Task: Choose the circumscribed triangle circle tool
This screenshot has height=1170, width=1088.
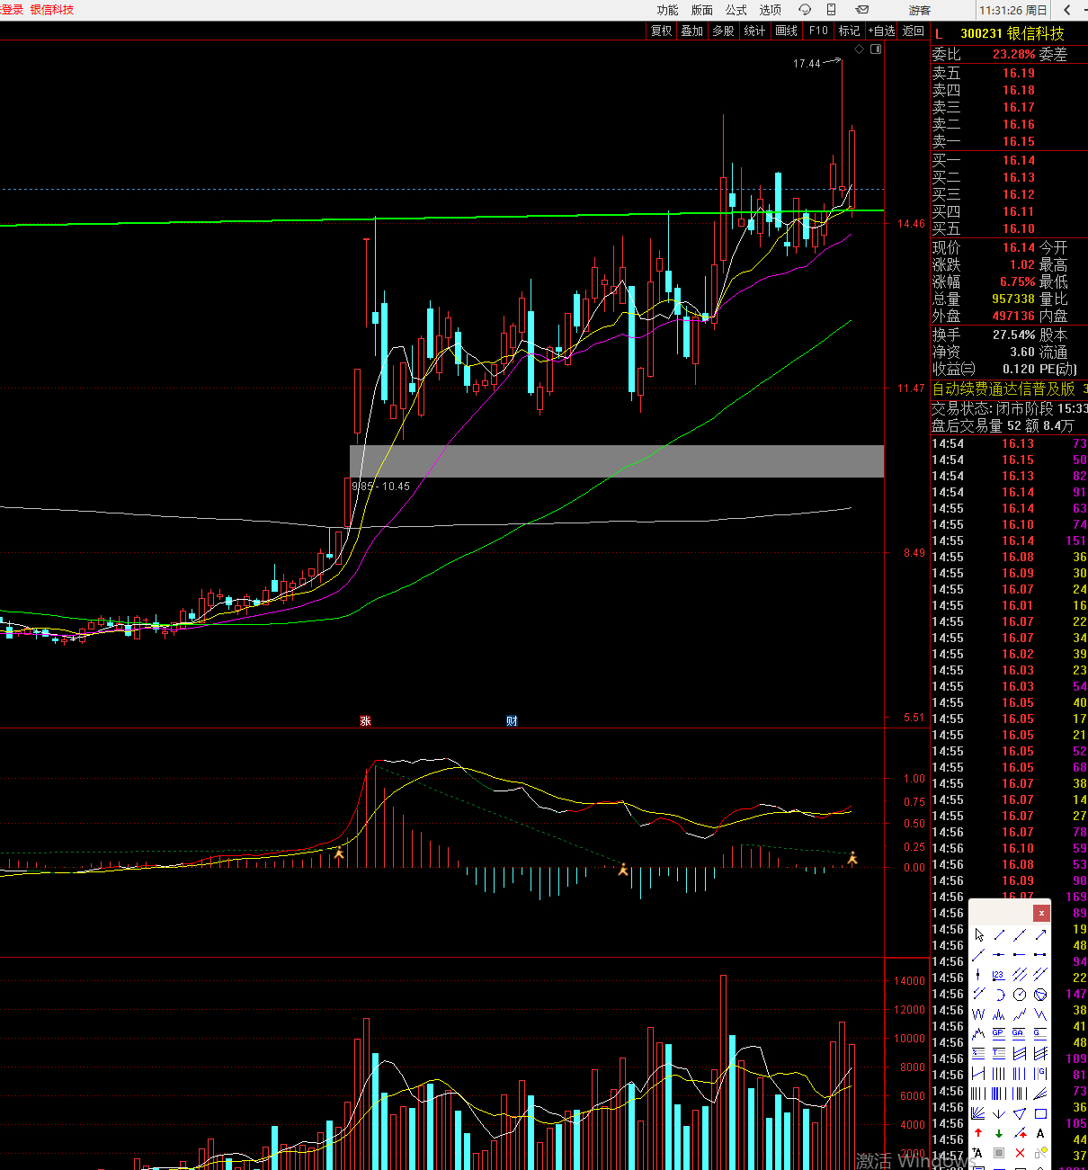Action: tap(1040, 995)
